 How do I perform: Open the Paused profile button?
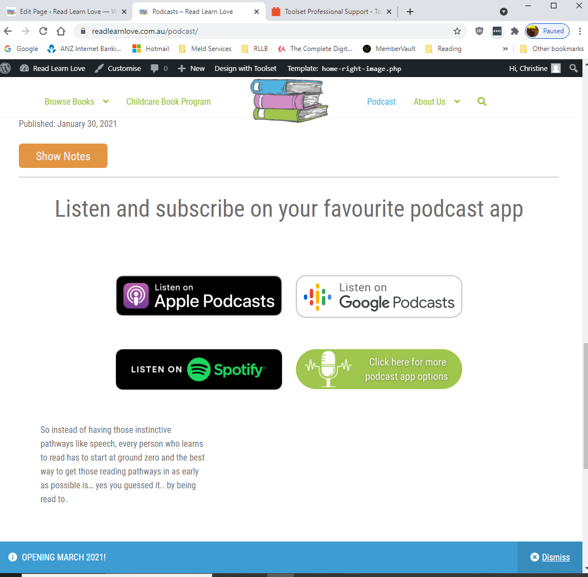coord(547,31)
